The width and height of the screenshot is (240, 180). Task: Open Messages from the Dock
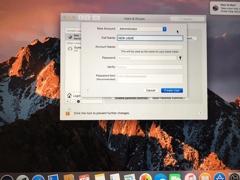(x=160, y=177)
